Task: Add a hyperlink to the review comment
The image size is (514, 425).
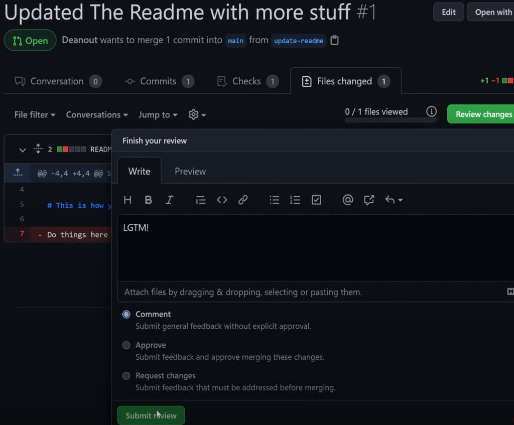Action: point(243,200)
